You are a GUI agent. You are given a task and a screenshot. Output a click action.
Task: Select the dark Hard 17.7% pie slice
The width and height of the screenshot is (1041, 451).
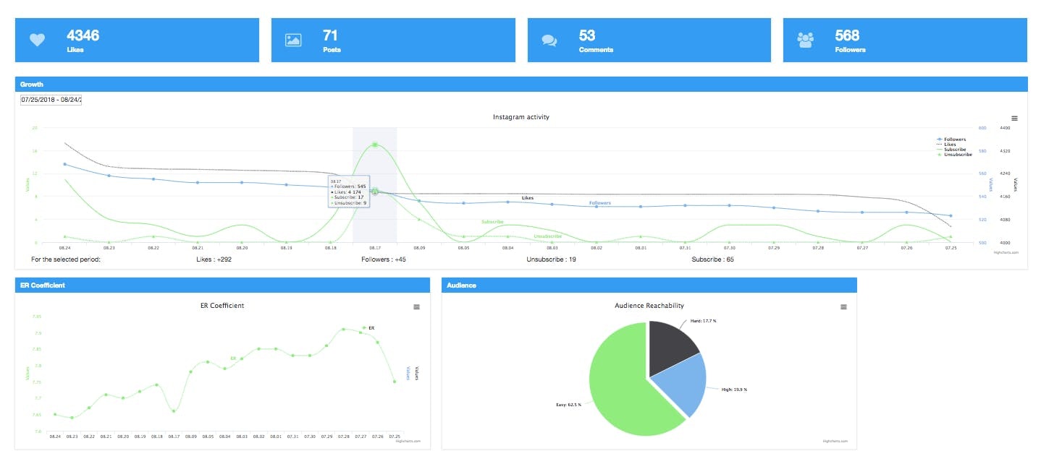tap(670, 348)
